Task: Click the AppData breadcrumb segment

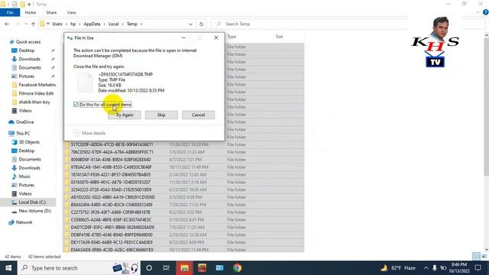Action: 92,24
